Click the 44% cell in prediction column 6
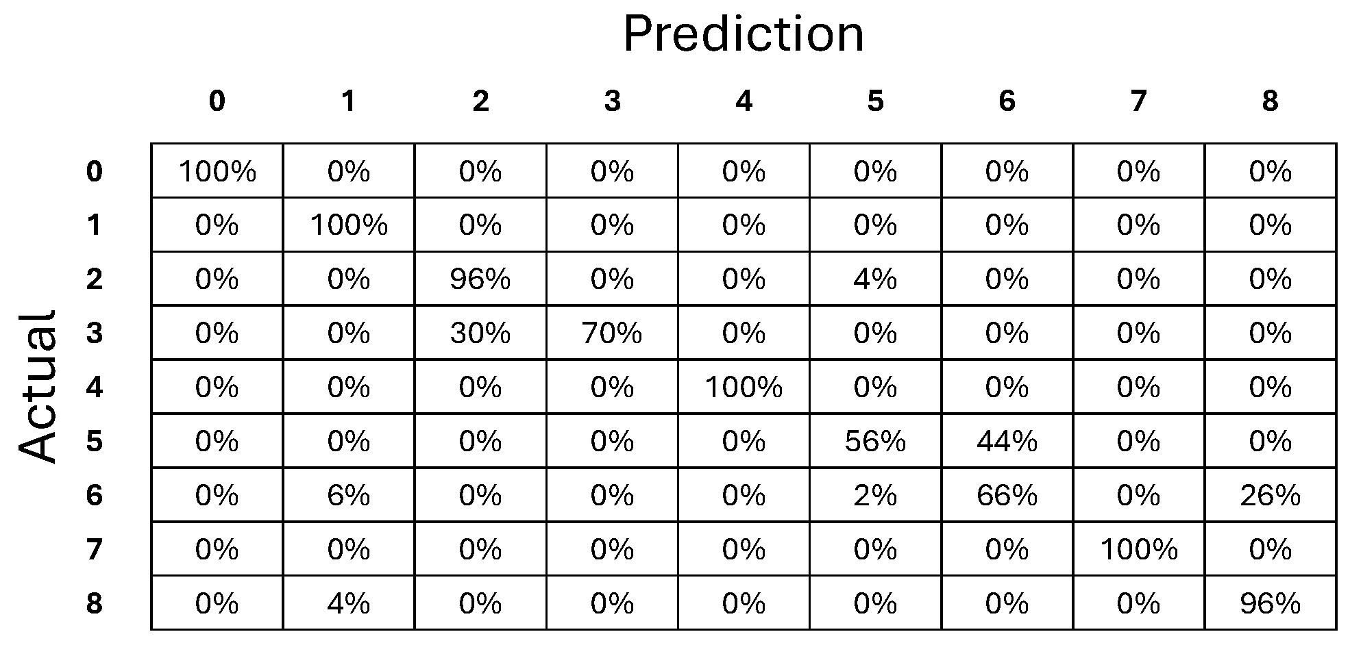 (x=1007, y=442)
